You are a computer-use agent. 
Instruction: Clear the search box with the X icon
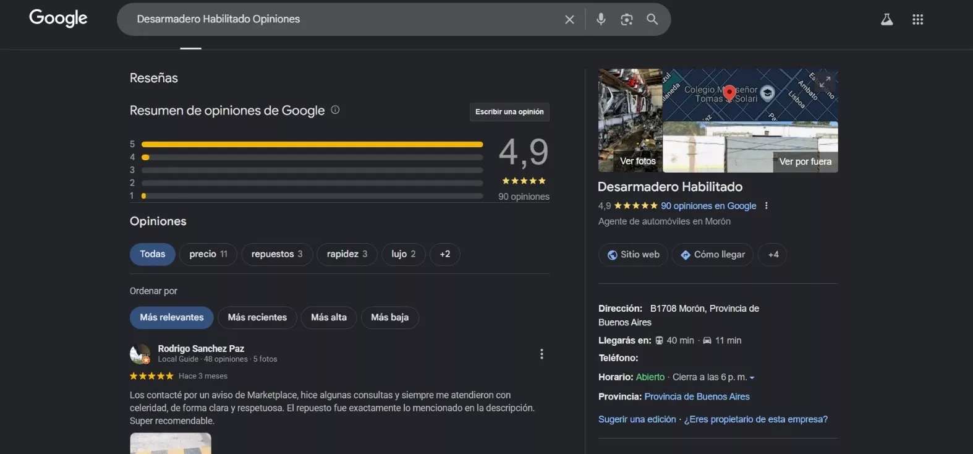click(x=569, y=20)
